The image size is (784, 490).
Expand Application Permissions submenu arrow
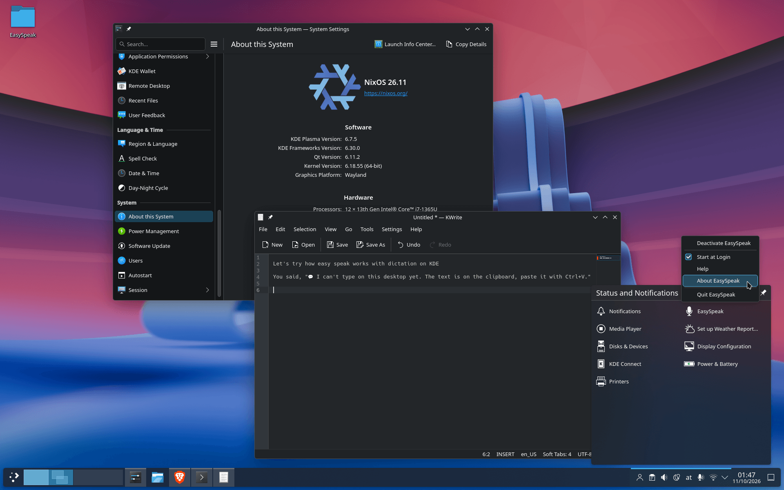click(207, 56)
